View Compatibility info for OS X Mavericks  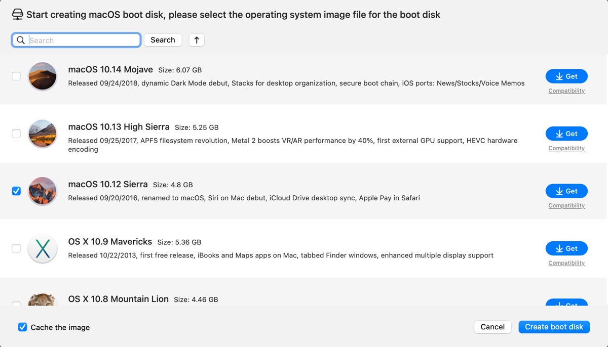566,263
